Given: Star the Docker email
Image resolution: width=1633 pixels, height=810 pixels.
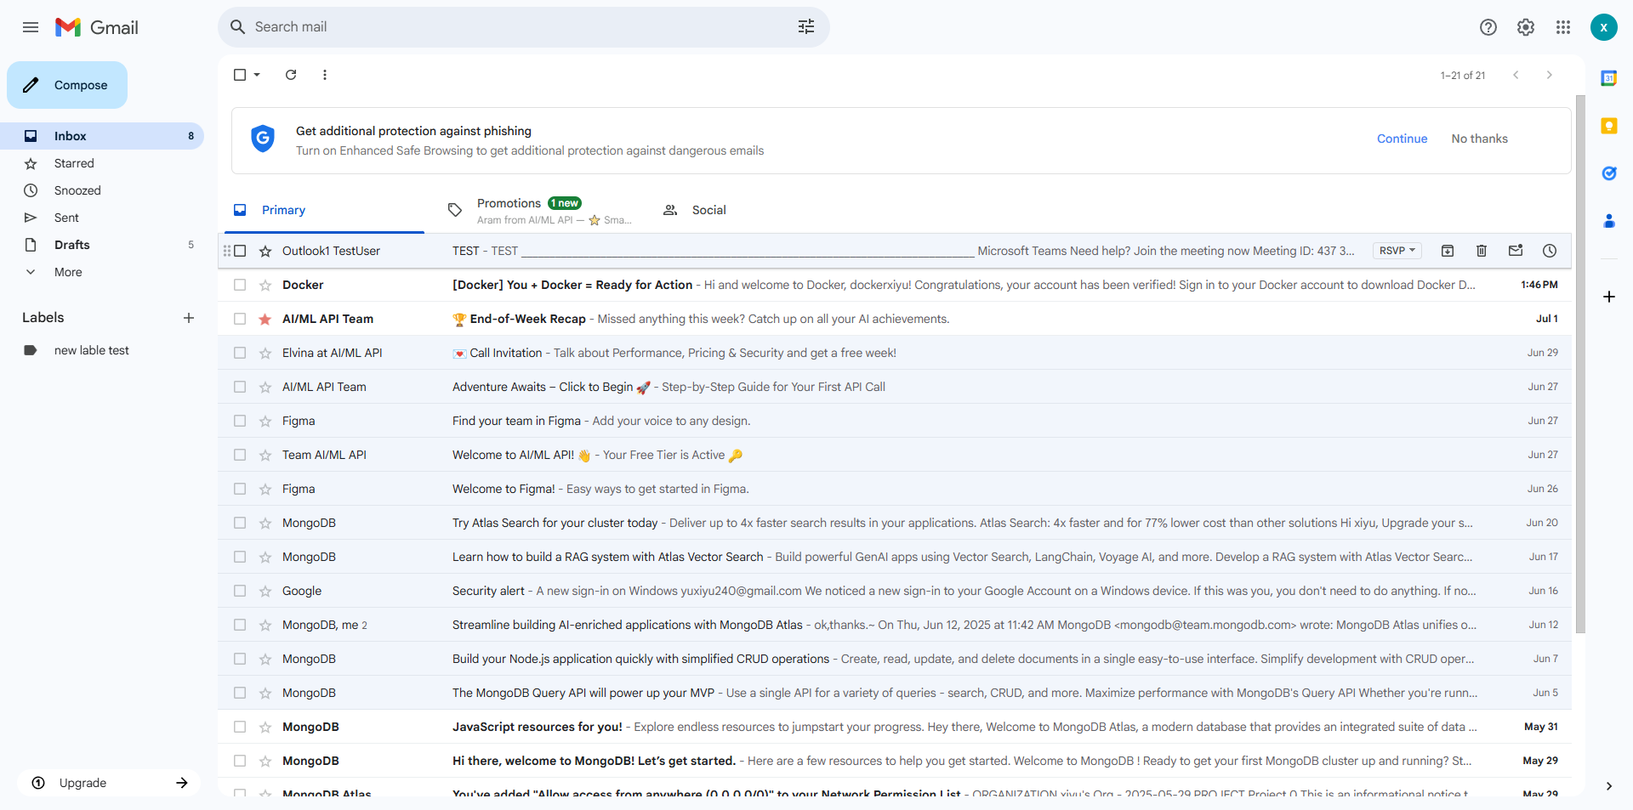Looking at the screenshot, I should (x=265, y=285).
